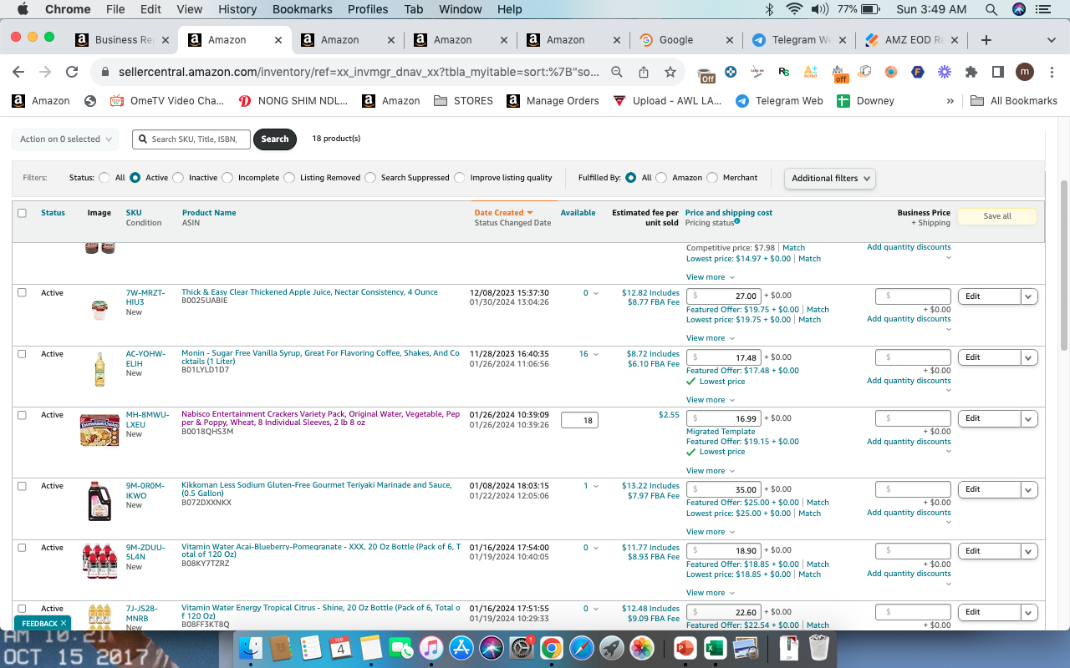1070x668 pixels.
Task: Tick the select-all checkbox in table header
Action: pos(22,213)
